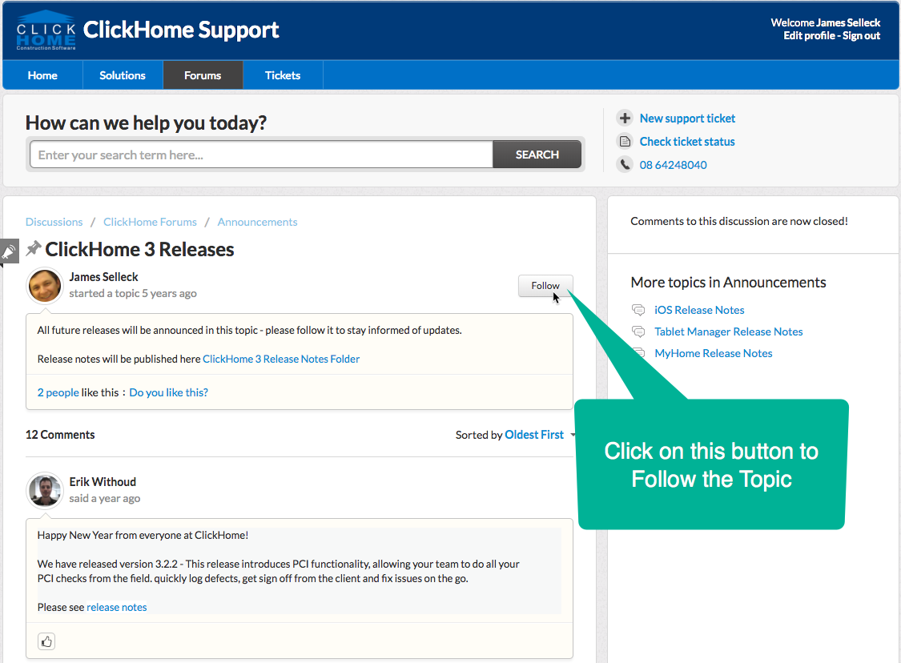This screenshot has height=663, width=901.
Task: Visit the Tablet Manager Release Notes topic
Action: coord(728,331)
